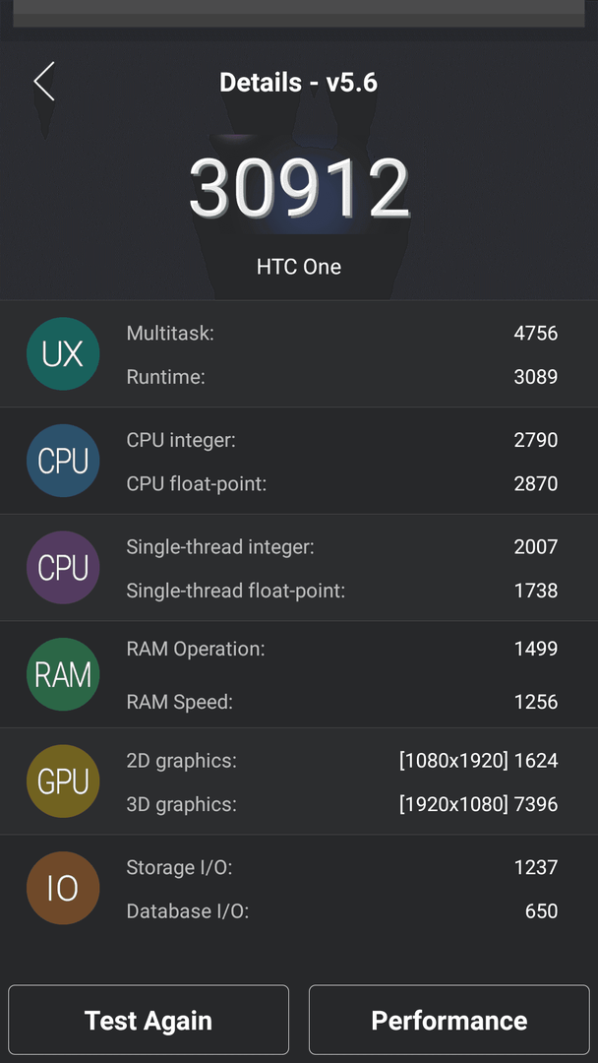Click the Test Again button

(x=149, y=1021)
